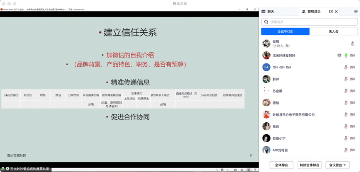This screenshot has width=360, height=172.
Task: Click camera icon for 104 464 154
Action: coord(353,67)
